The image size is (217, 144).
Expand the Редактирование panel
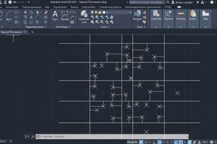point(36,27)
